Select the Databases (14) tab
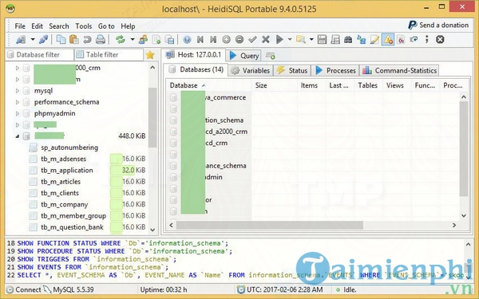 (196, 69)
